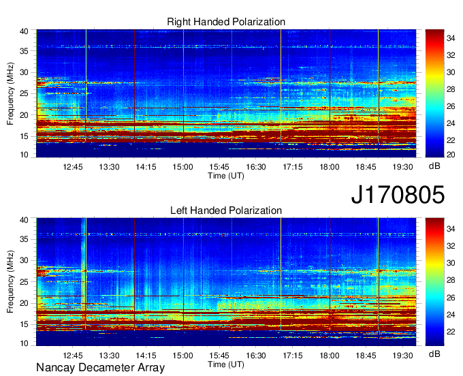Click "Frequency (MHz)" axis label of Right Handed plot

pyautogui.click(x=10, y=93)
